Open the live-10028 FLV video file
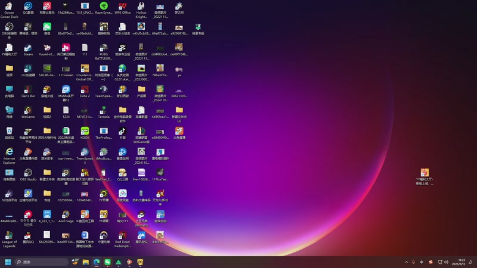This screenshot has height=268, width=477. 141,175
